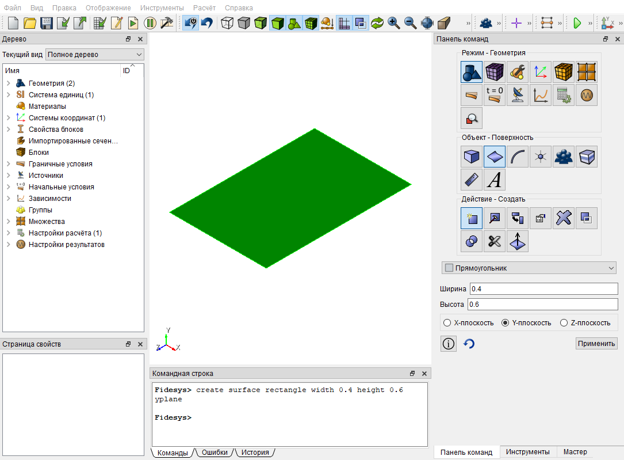Open the Прямоугольник shape dropdown
This screenshot has height=460, width=624.
click(529, 268)
